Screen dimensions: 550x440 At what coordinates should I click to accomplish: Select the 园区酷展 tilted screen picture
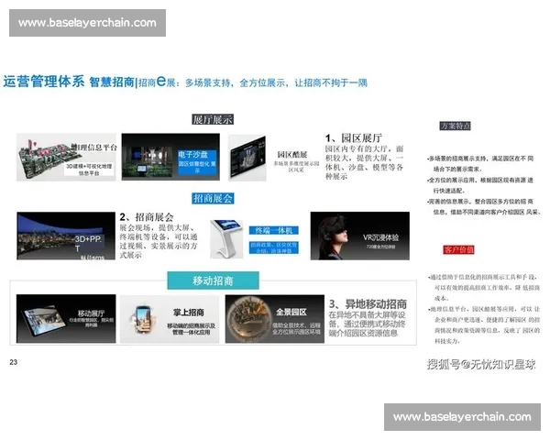[x=247, y=158]
